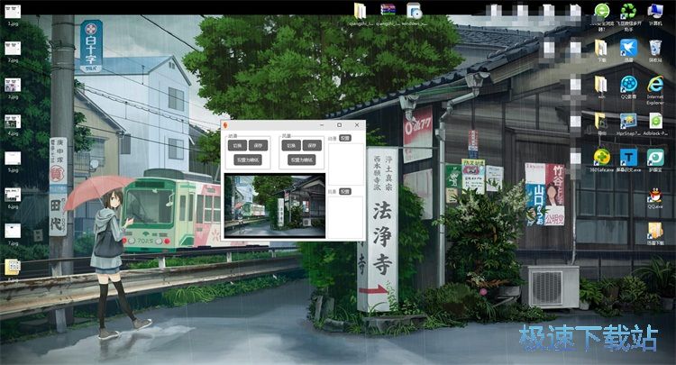Click the wallpaper app's title bar logo icon

[x=225, y=125]
